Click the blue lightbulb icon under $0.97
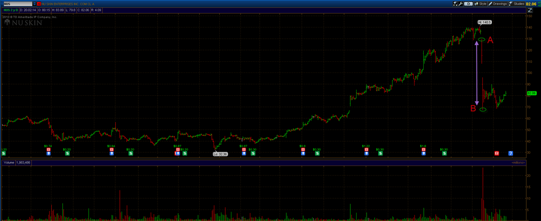The image size is (541, 221). [244, 153]
